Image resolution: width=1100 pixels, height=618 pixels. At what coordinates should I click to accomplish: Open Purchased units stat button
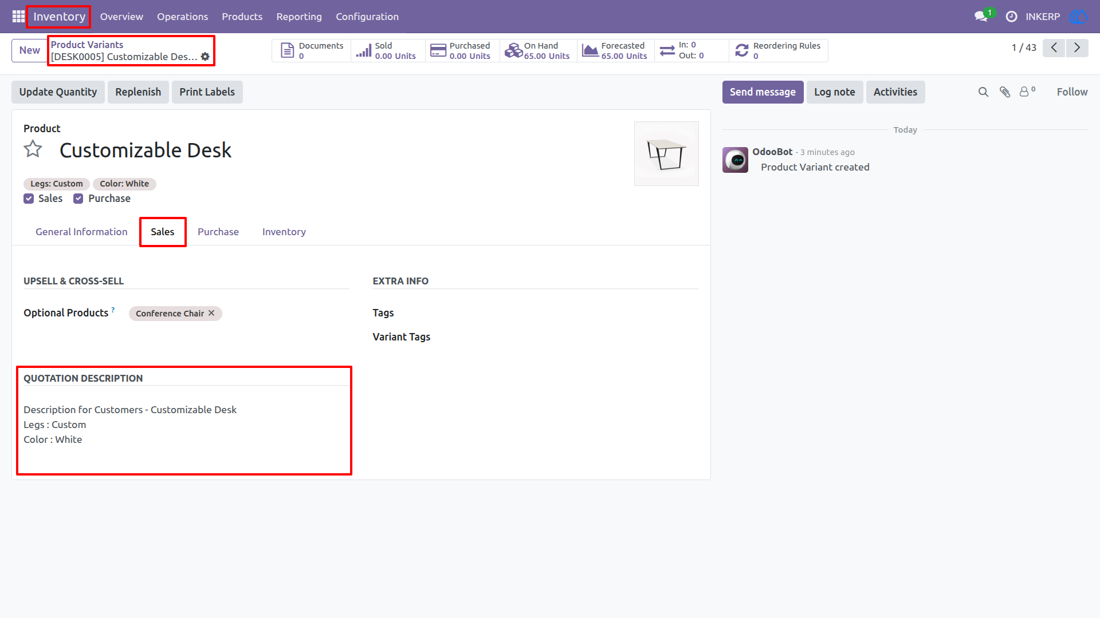pos(462,50)
